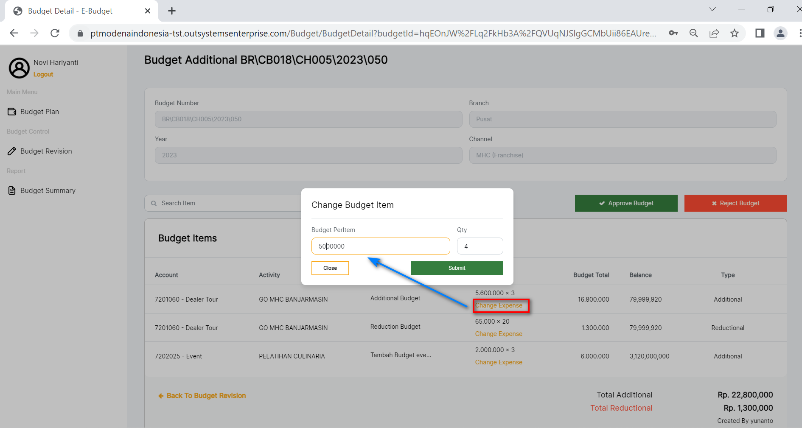This screenshot has width=802, height=428.
Task: Open the Chrome profile avatar icon
Action: coord(780,33)
